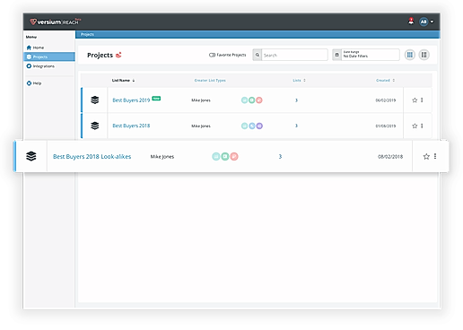
Task: Click the teal list type icon for Look-alikes row
Action: [x=216, y=156]
